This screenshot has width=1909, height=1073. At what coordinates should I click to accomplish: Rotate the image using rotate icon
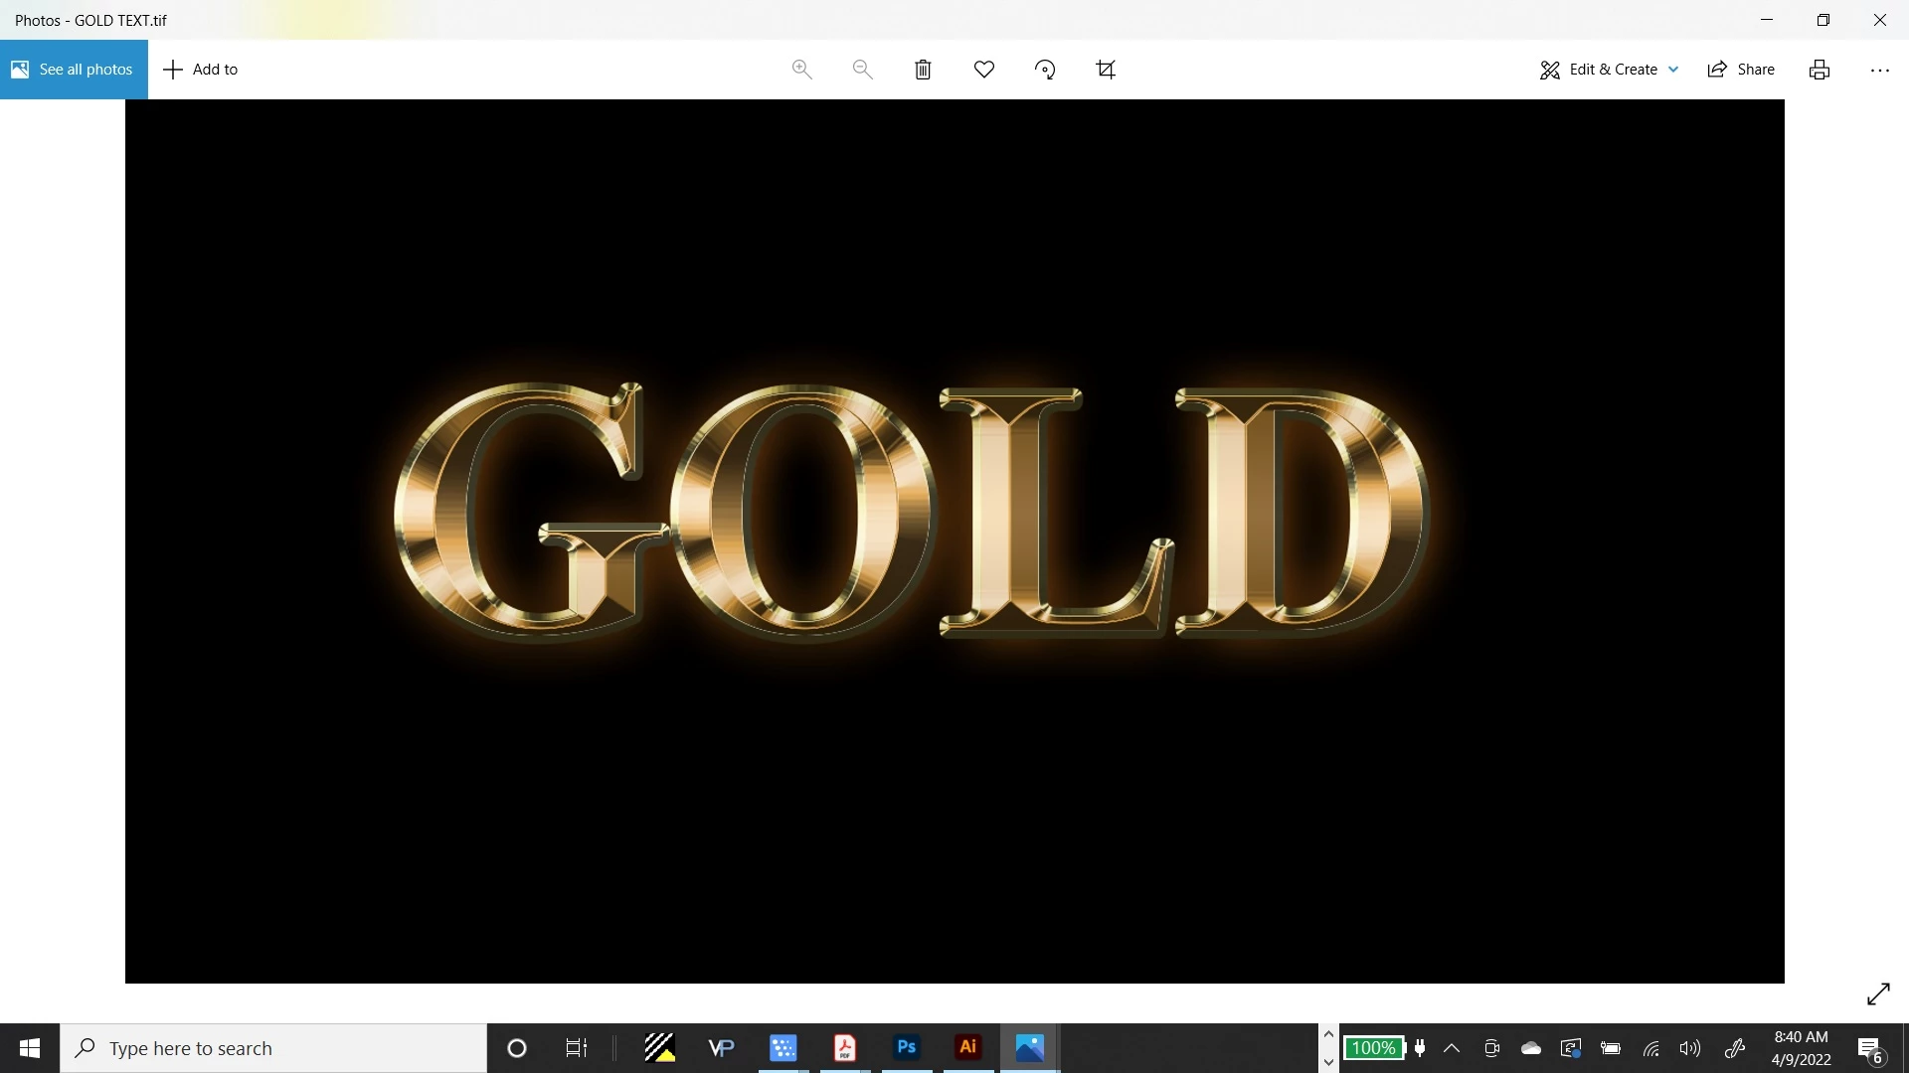[1044, 70]
